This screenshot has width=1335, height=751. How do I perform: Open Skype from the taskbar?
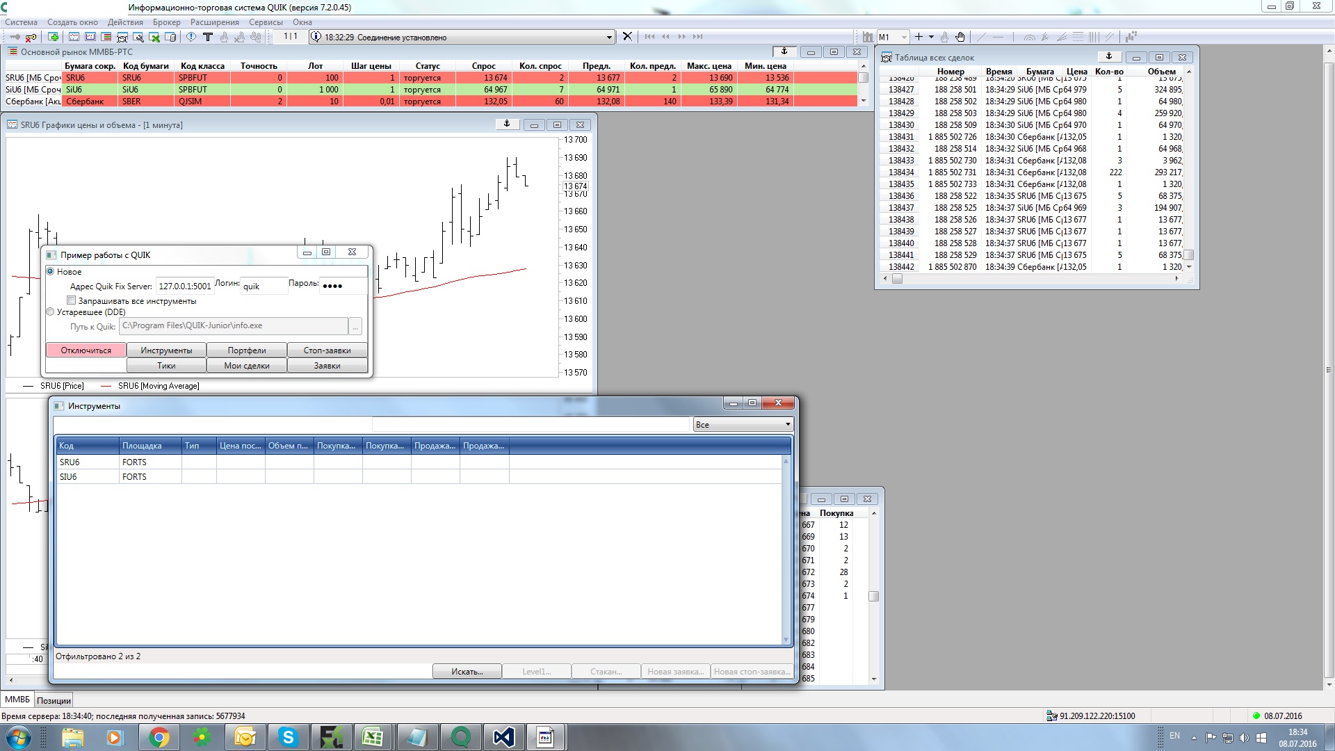pos(288,737)
